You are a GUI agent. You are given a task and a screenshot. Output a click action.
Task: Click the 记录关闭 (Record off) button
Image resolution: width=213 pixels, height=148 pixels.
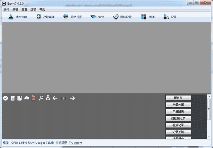click(178, 132)
